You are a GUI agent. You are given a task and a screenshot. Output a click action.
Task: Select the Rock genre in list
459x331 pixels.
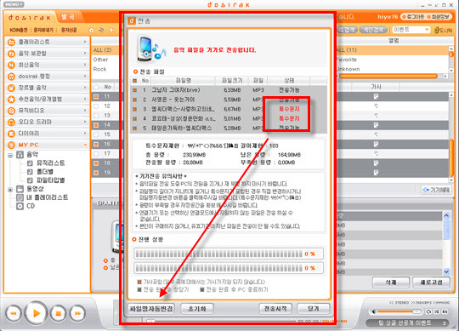point(99,70)
